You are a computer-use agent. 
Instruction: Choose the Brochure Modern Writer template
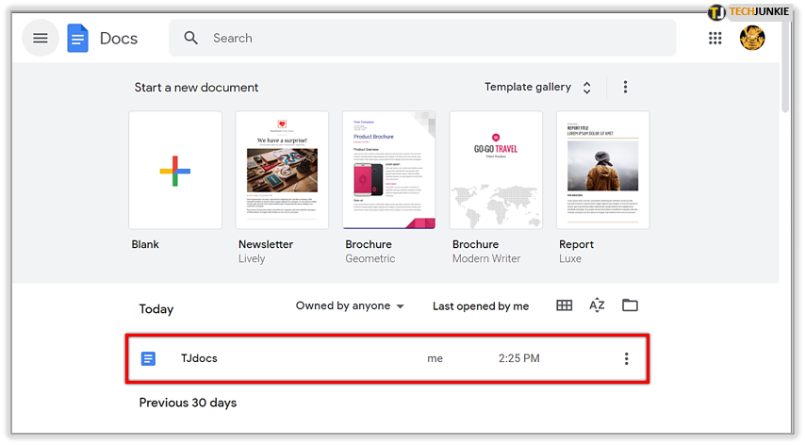(496, 170)
